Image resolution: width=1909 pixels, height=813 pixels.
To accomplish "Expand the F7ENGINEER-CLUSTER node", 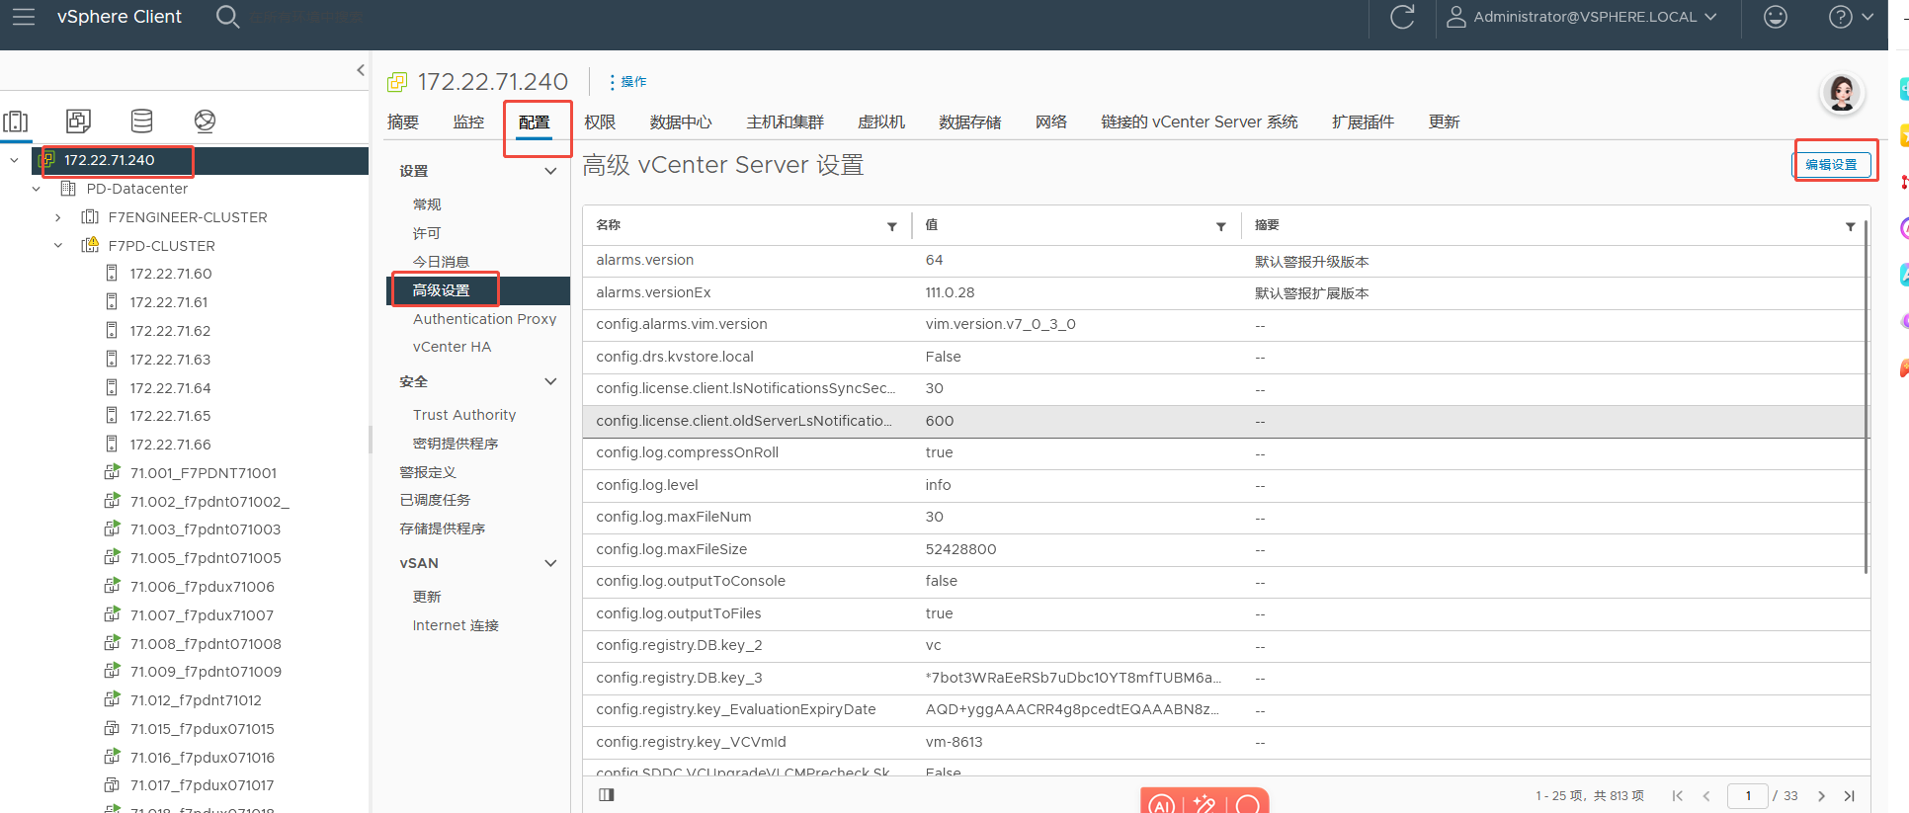I will pos(57,217).
